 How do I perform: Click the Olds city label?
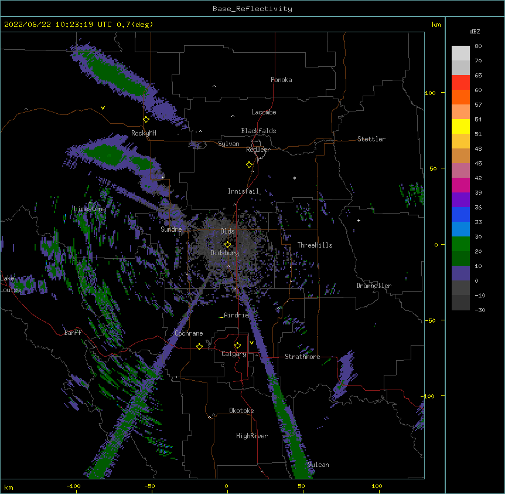(x=227, y=231)
